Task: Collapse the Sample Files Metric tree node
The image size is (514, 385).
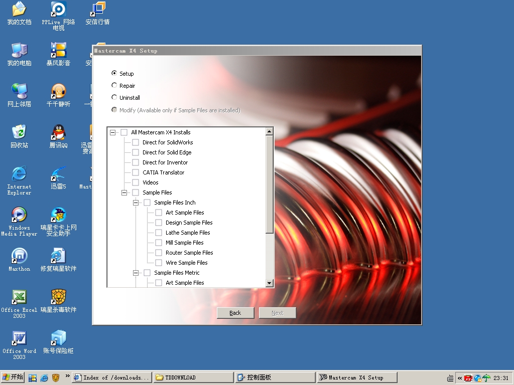Action: (136, 273)
